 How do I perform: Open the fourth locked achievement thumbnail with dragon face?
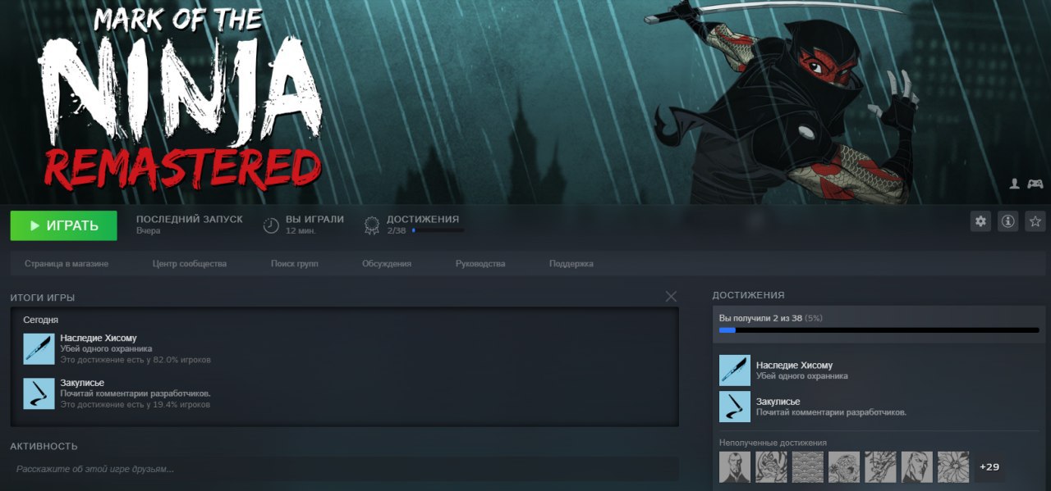844,467
